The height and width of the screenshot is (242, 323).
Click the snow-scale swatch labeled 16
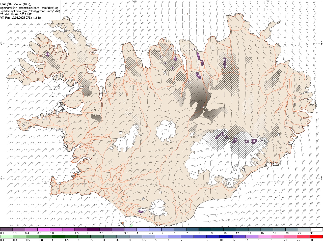click(x=267, y=230)
